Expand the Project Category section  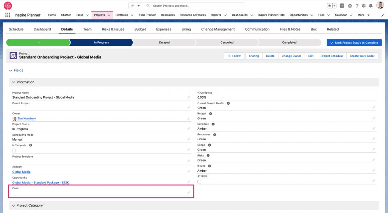click(x=14, y=205)
